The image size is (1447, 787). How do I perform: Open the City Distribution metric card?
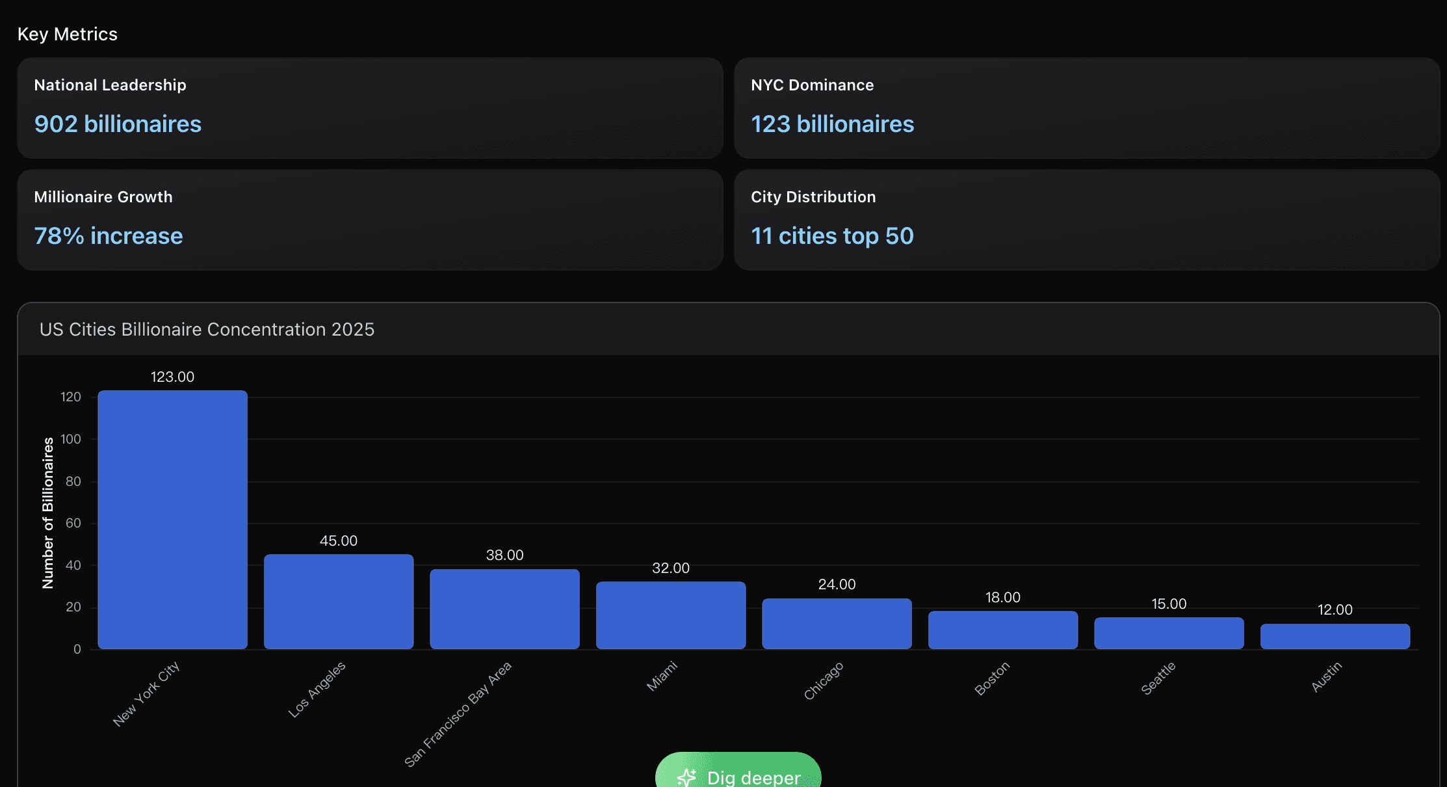1086,219
